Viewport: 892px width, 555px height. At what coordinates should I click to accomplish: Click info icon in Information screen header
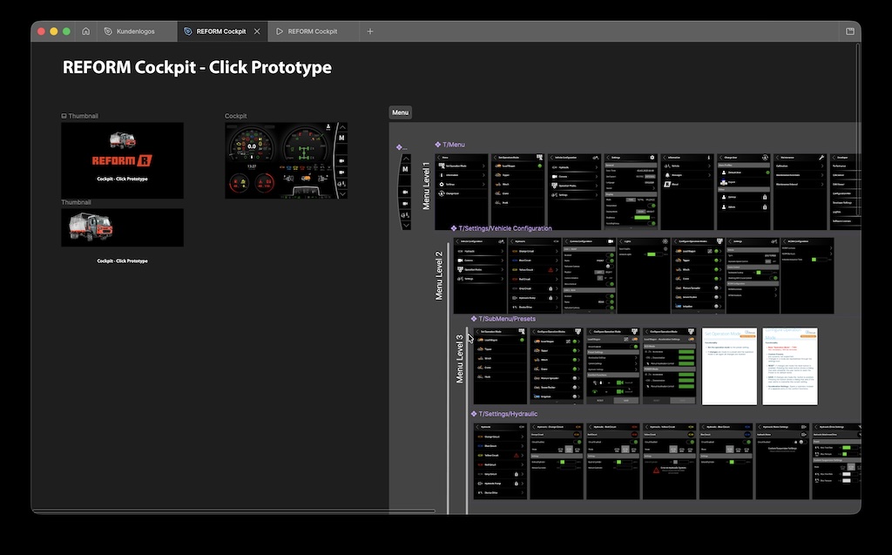(709, 158)
